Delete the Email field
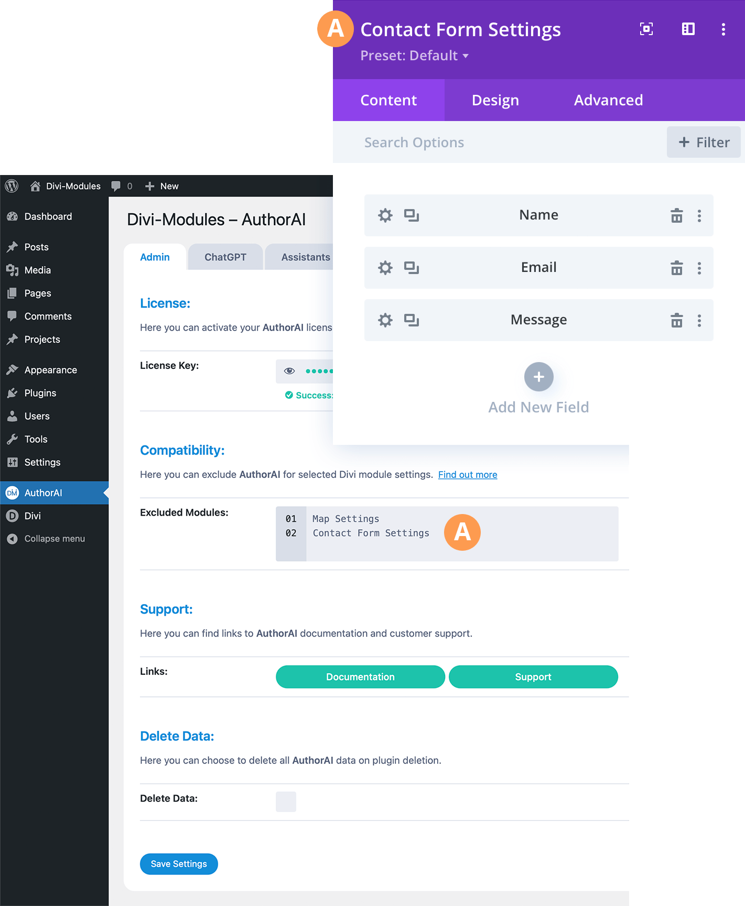Viewport: 745px width, 906px height. [677, 268]
